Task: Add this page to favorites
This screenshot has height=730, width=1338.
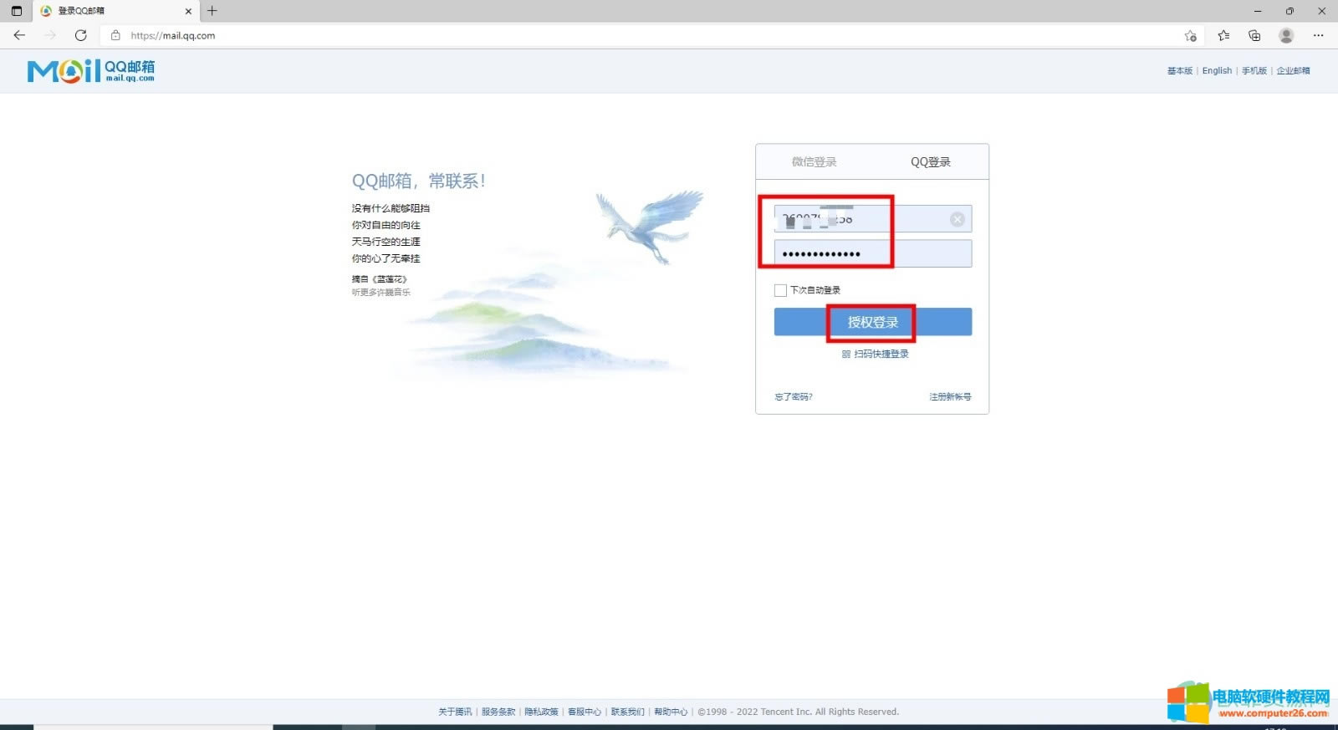Action: (1190, 35)
